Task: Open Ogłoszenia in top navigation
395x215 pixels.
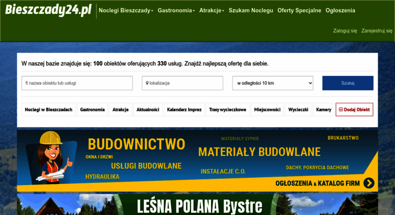Action: coord(340,10)
